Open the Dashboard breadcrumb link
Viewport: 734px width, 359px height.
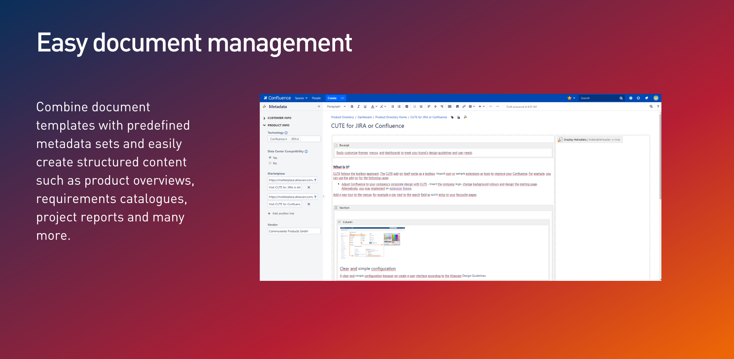click(365, 117)
